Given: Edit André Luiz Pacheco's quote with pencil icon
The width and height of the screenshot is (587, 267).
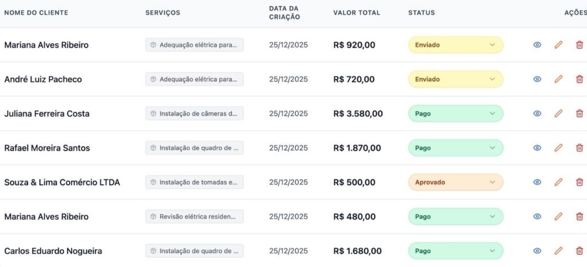Looking at the screenshot, I should coord(558,79).
